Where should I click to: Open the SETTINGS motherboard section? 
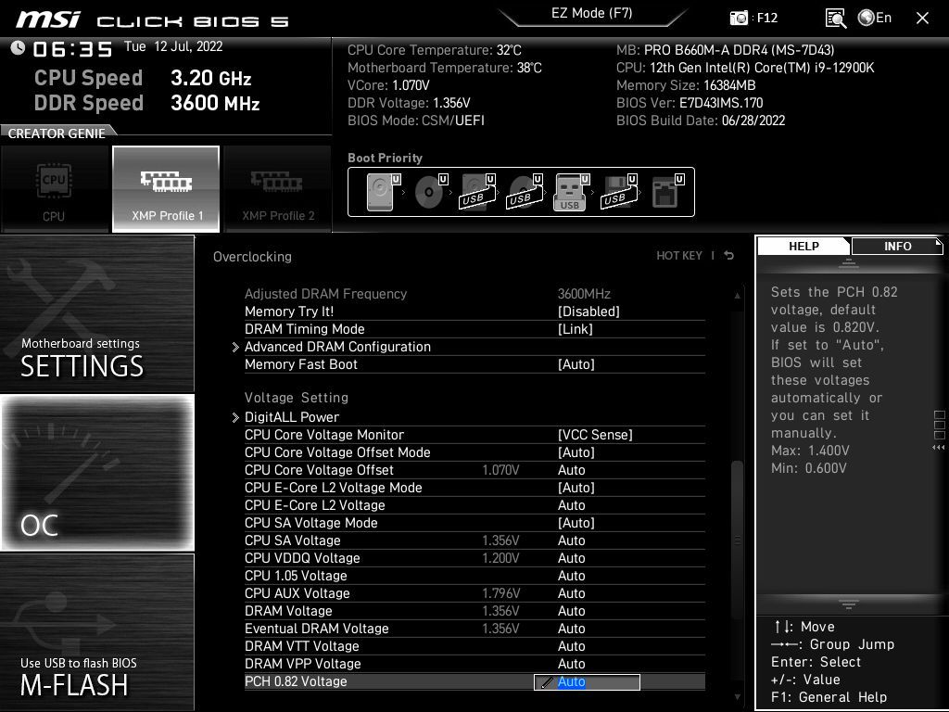(x=96, y=314)
